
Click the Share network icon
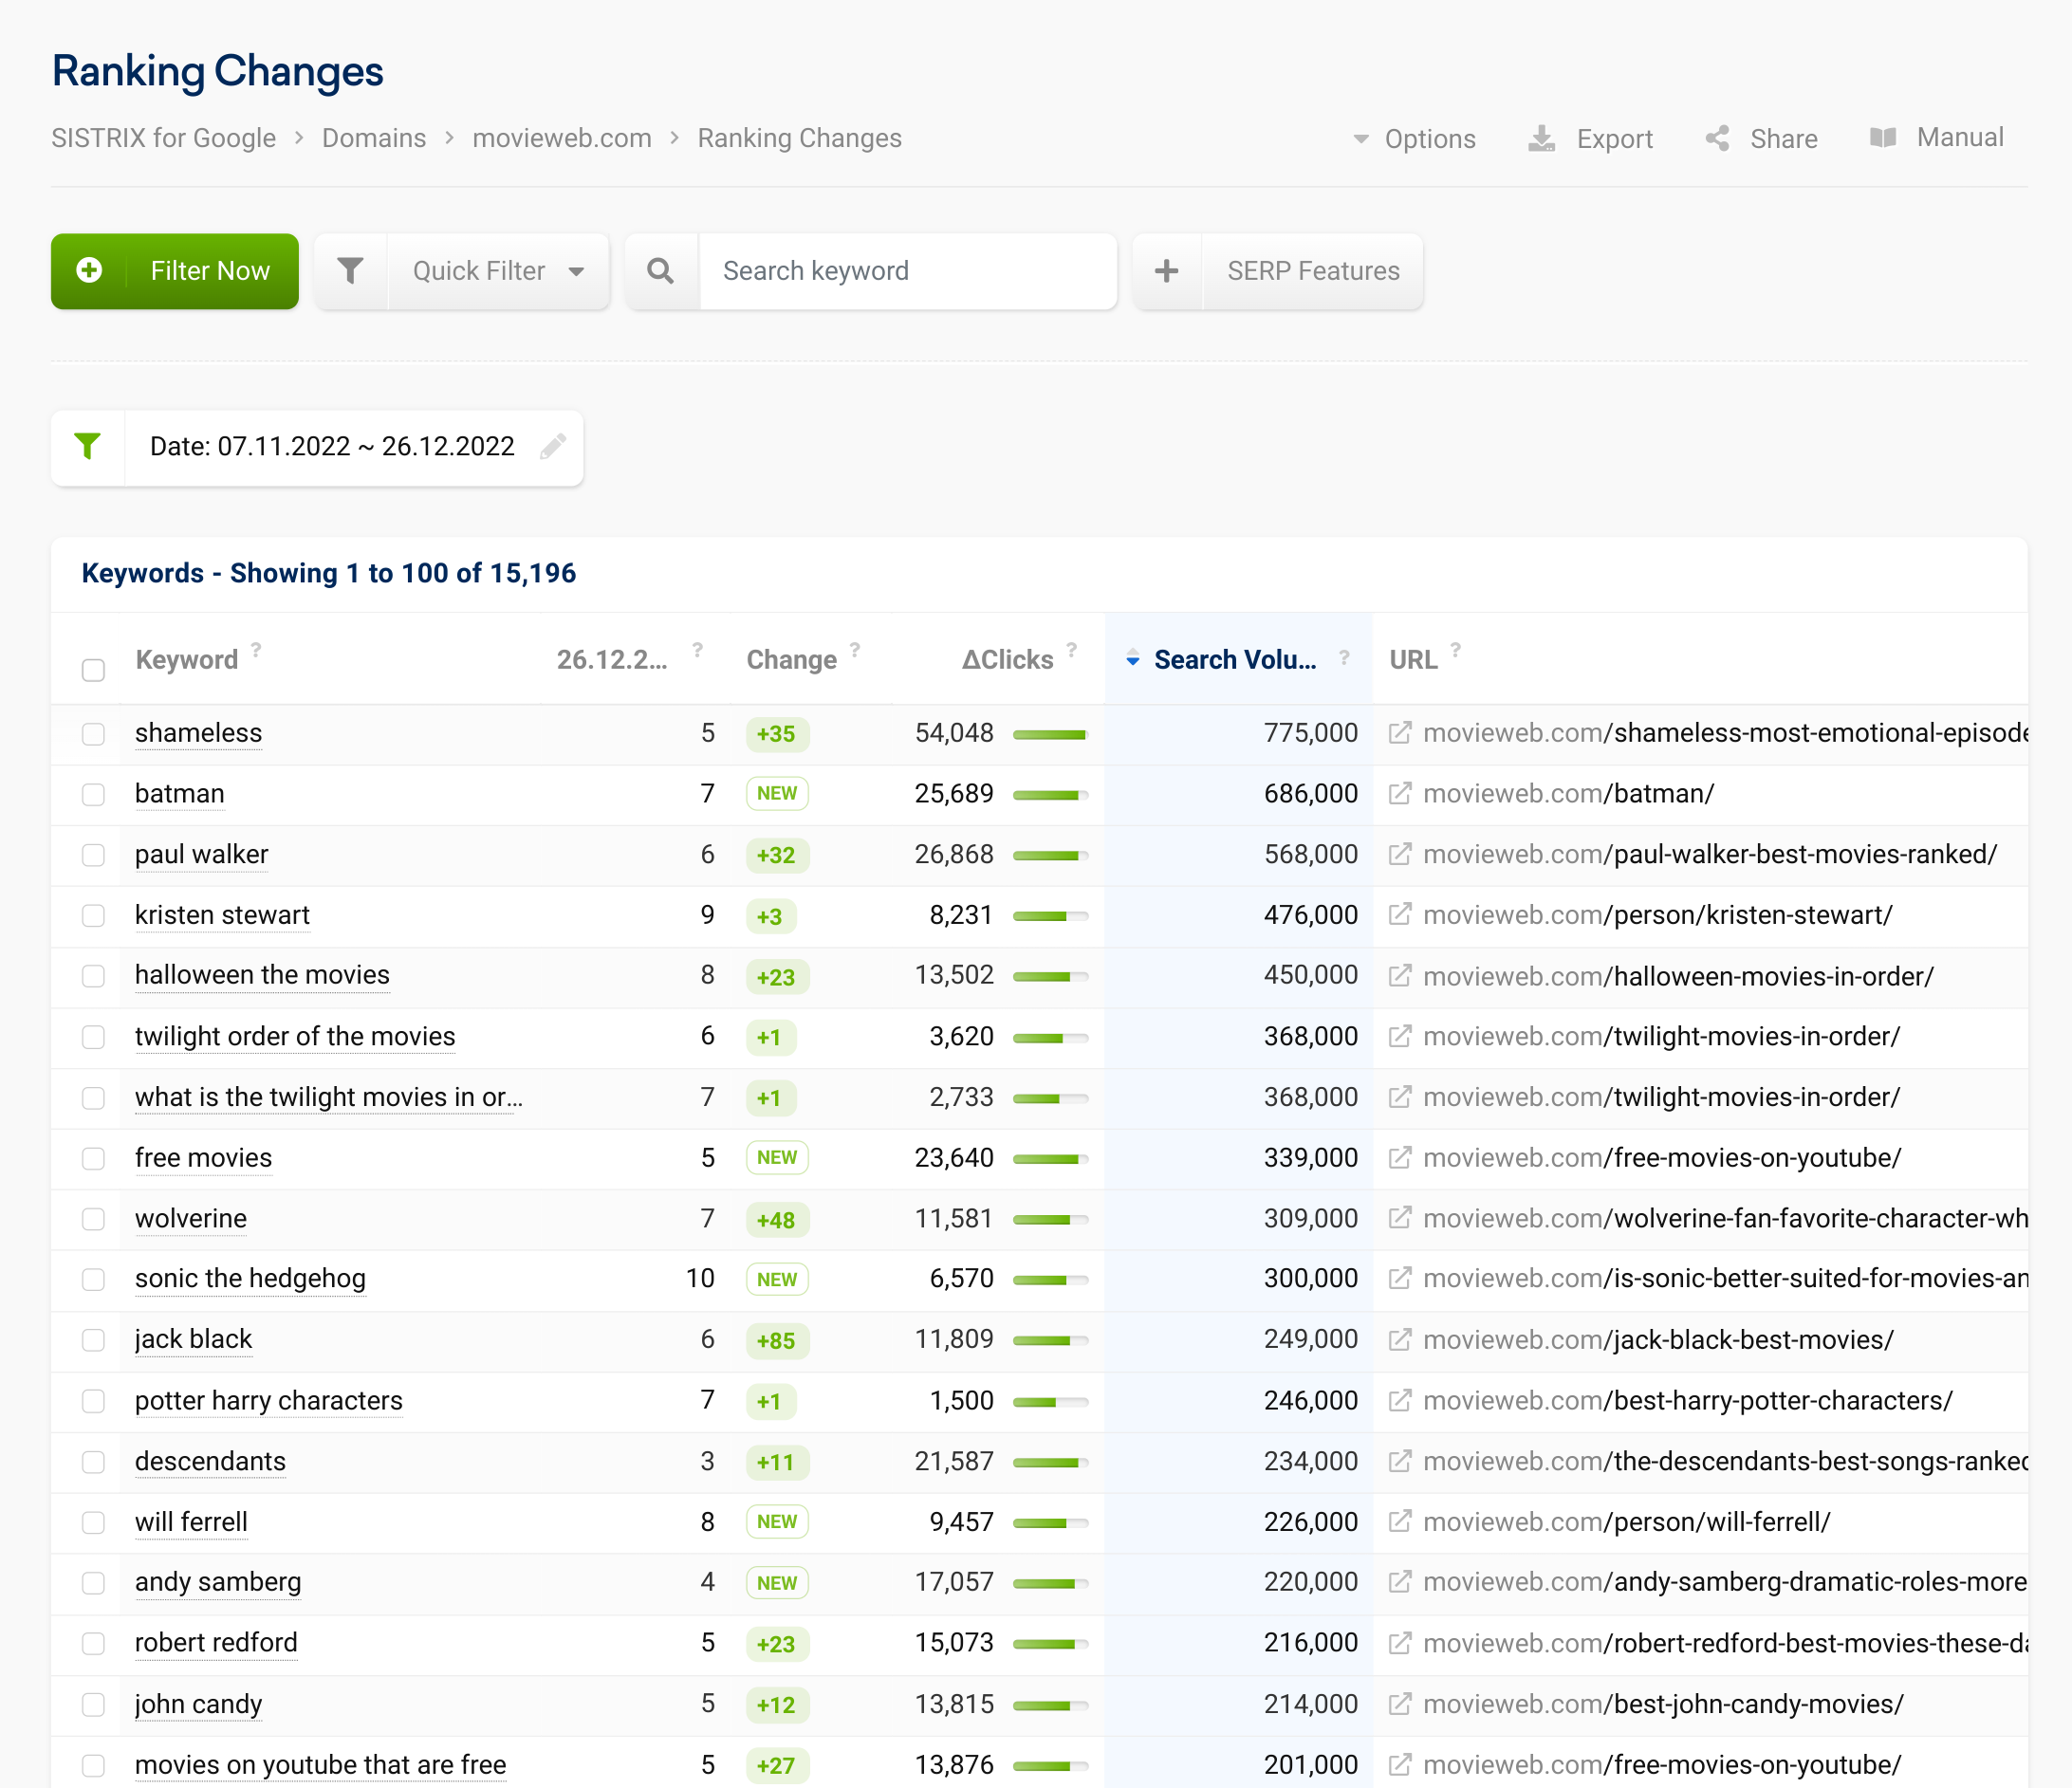click(x=1717, y=138)
